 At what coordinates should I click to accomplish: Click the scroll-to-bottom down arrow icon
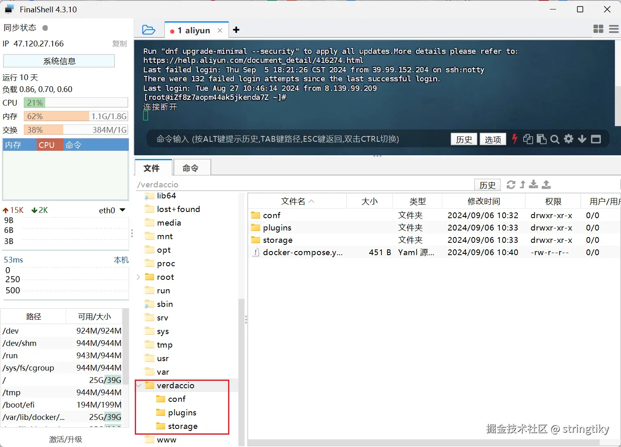(582, 139)
